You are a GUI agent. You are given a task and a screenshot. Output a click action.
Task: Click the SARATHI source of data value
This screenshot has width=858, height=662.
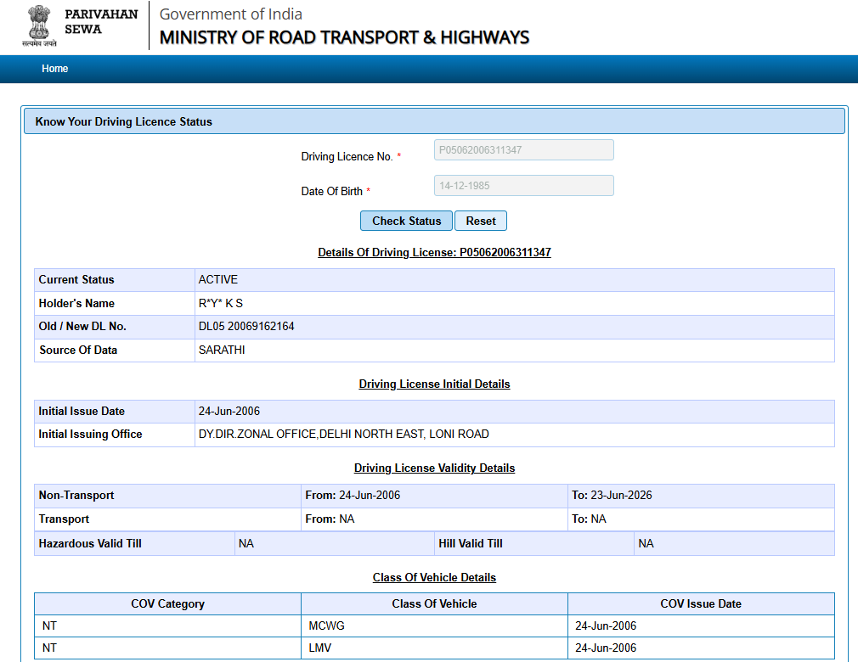(222, 350)
